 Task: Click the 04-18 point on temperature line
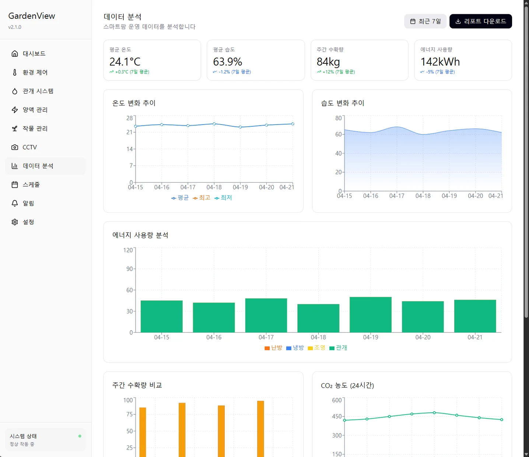[x=214, y=124]
